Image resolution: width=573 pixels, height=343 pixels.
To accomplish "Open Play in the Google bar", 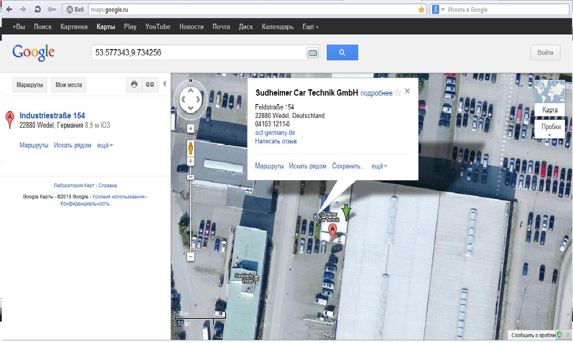I will pyautogui.click(x=130, y=27).
